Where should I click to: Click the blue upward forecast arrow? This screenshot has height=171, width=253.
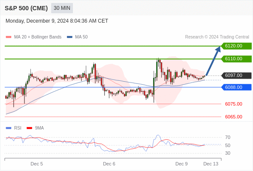point(213,61)
